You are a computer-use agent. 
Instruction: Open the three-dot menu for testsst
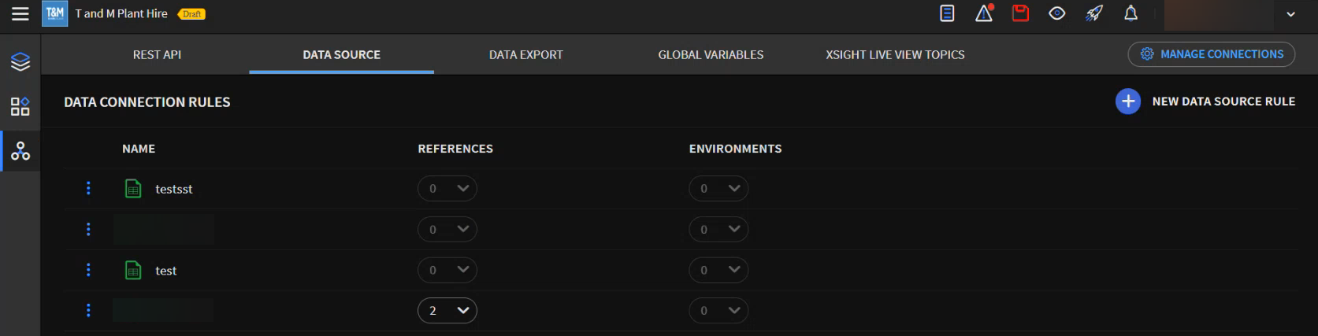coord(88,188)
